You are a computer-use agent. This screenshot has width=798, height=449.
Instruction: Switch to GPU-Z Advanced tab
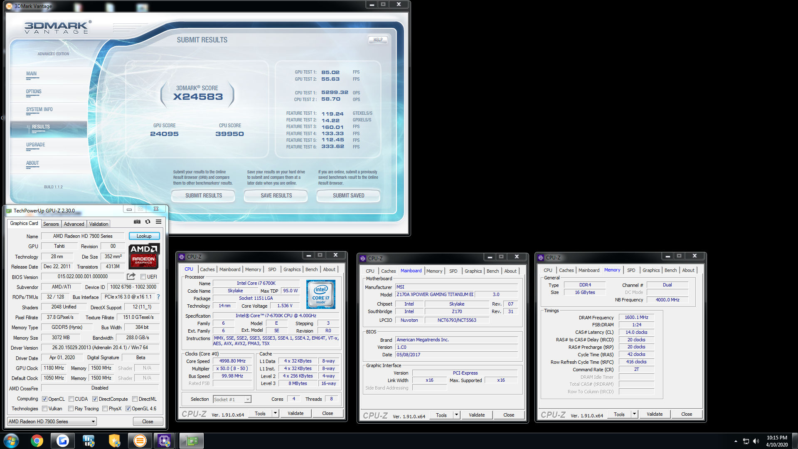[x=74, y=224]
